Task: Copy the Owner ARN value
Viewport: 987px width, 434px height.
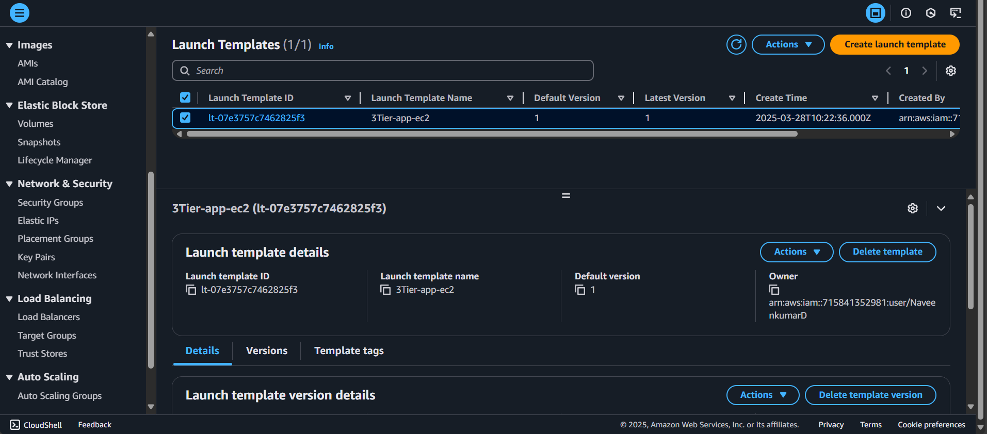Action: (x=774, y=290)
